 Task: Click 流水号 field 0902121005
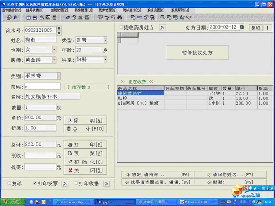pos(40,30)
